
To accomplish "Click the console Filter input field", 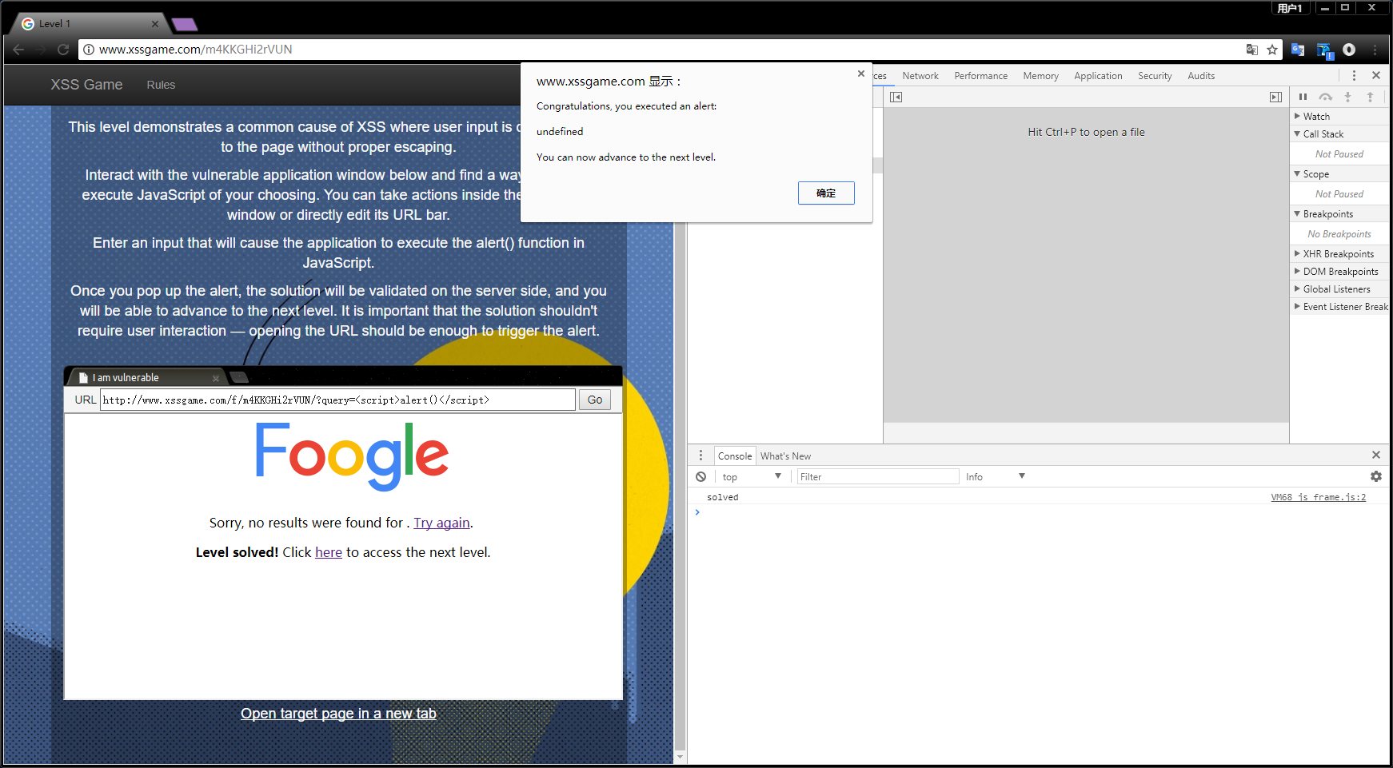I will (877, 477).
